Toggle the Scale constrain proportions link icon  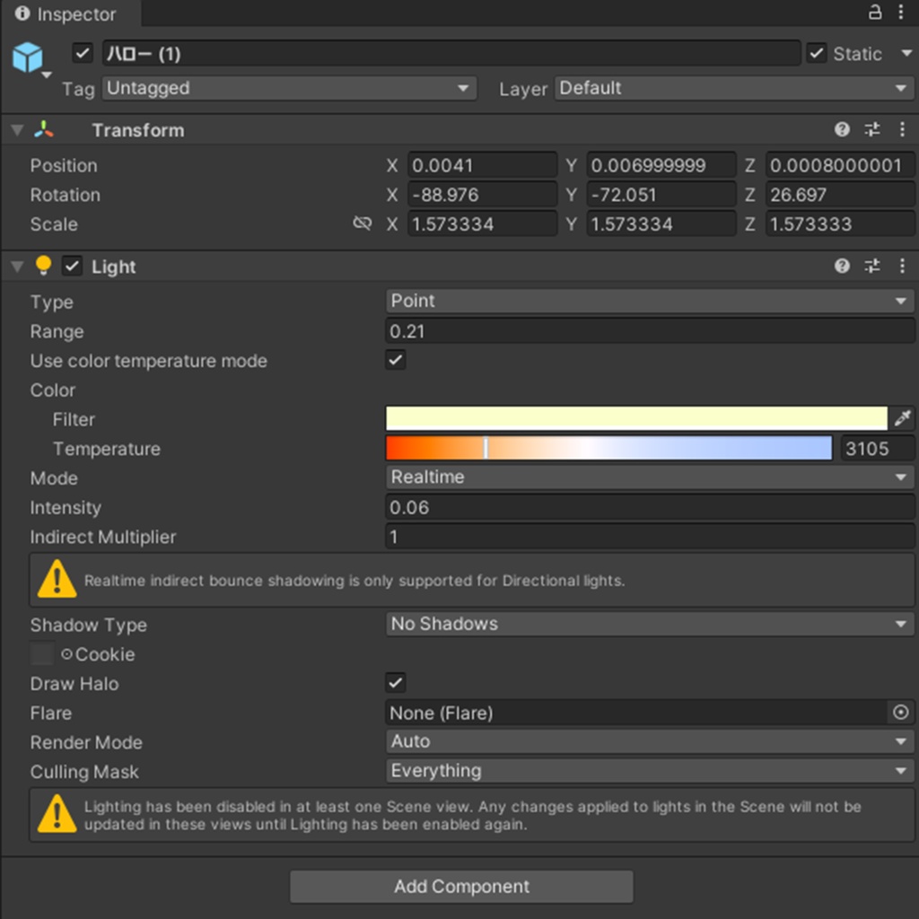[363, 223]
